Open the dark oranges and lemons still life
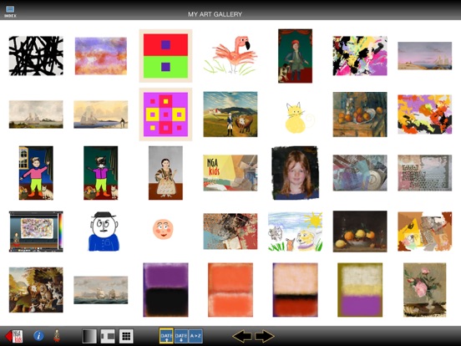Screen dimensions: 461x346 click(360, 232)
